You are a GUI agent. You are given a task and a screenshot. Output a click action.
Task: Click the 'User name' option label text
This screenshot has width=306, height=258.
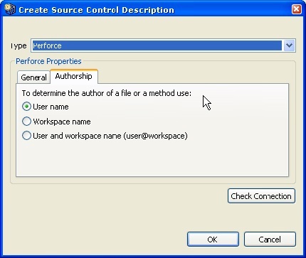pos(51,107)
